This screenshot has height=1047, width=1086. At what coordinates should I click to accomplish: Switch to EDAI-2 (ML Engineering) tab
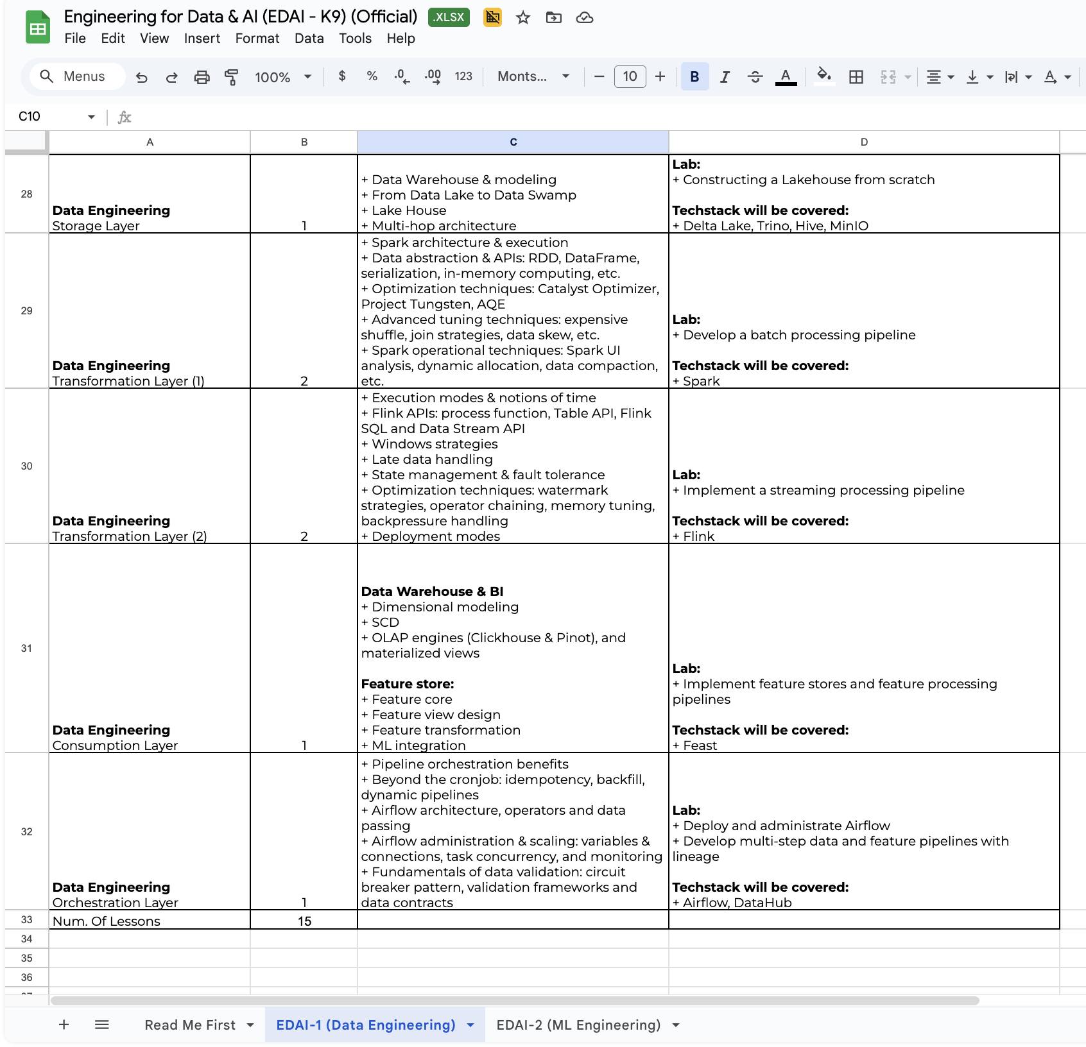tap(578, 1025)
